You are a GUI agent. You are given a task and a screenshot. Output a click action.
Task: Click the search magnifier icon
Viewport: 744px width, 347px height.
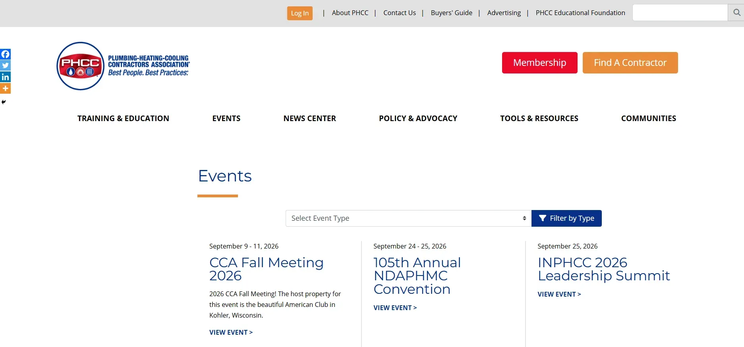[x=736, y=13]
